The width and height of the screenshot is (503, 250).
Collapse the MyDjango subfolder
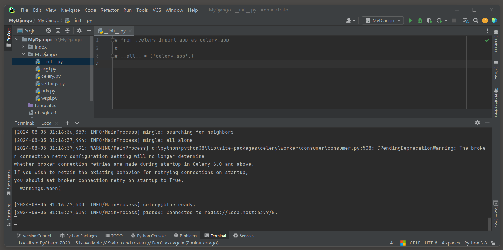pyautogui.click(x=23, y=54)
